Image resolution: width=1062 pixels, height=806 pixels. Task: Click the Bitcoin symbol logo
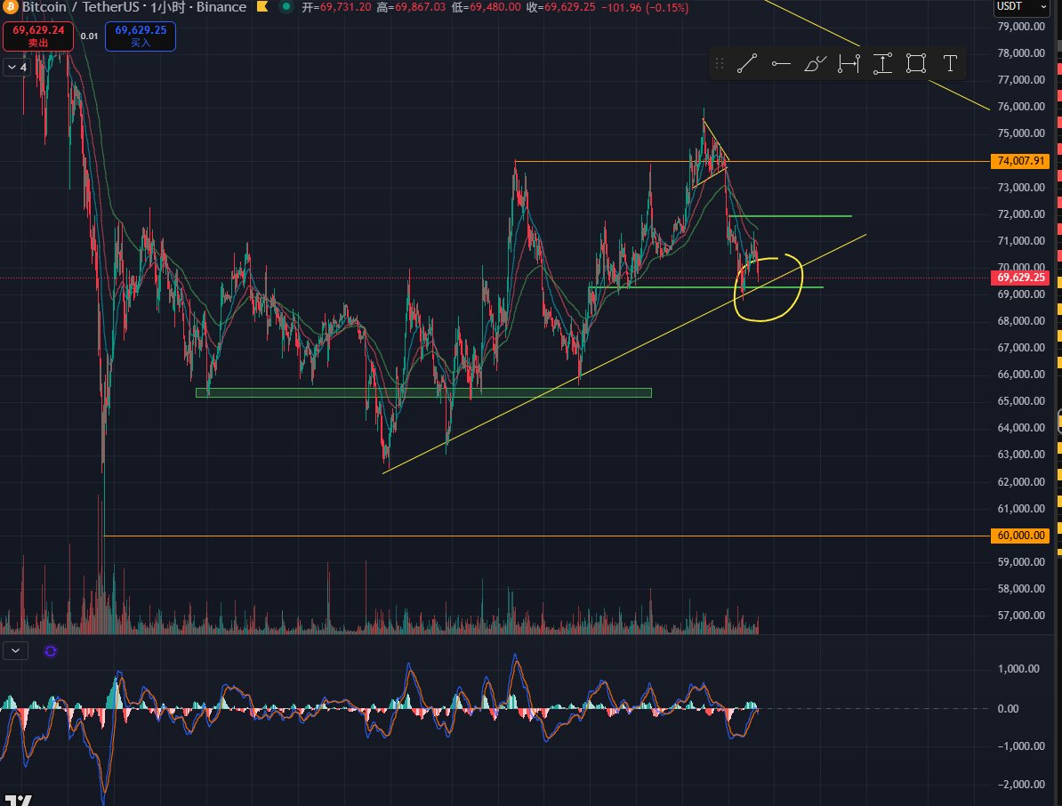[x=9, y=7]
